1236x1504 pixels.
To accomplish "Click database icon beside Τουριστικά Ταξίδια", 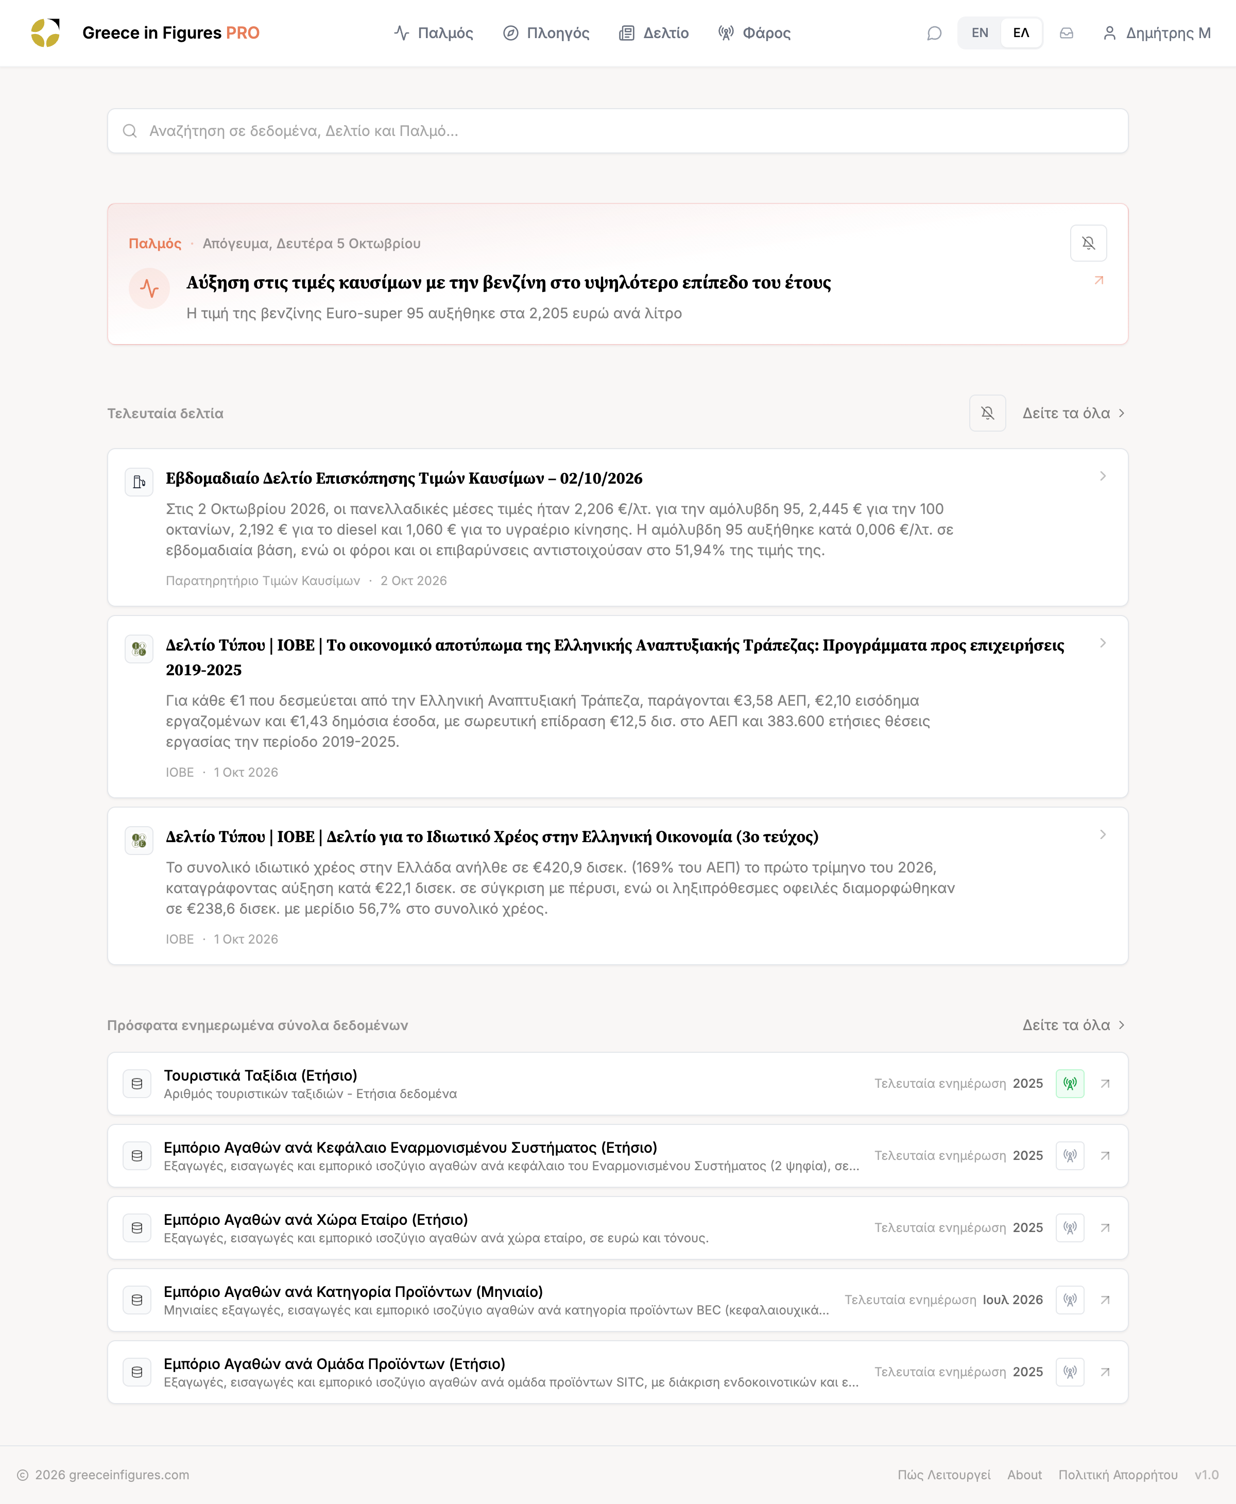I will (x=136, y=1083).
